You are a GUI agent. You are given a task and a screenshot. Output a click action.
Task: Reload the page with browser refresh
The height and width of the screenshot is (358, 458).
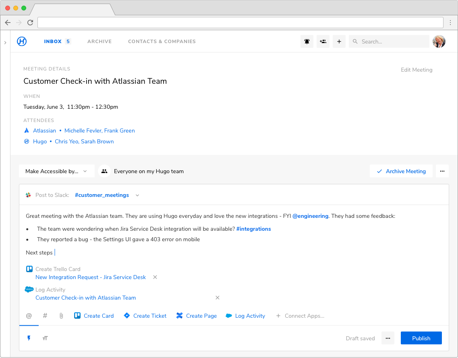30,23
